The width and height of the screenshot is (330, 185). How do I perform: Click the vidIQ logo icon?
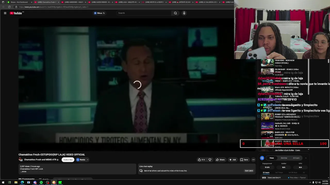pos(262,158)
